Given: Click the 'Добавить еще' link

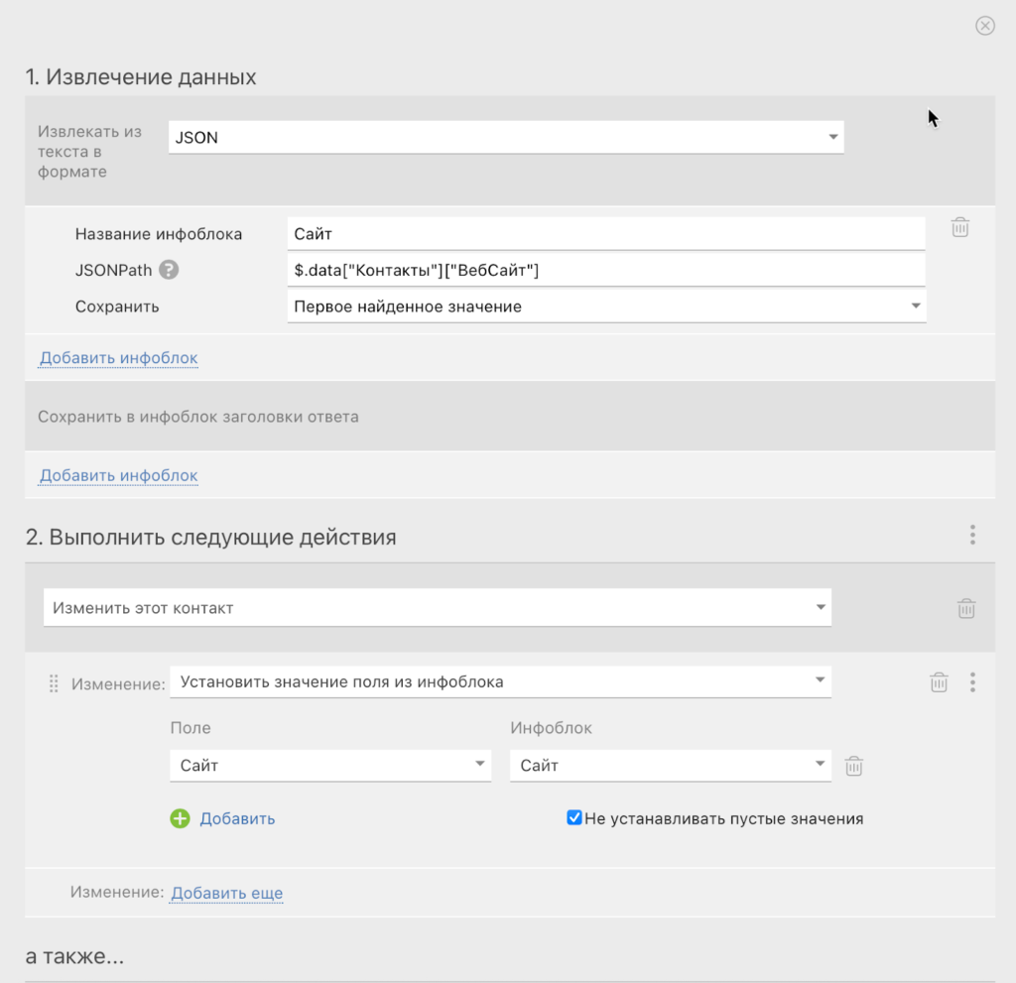Looking at the screenshot, I should pos(227,893).
